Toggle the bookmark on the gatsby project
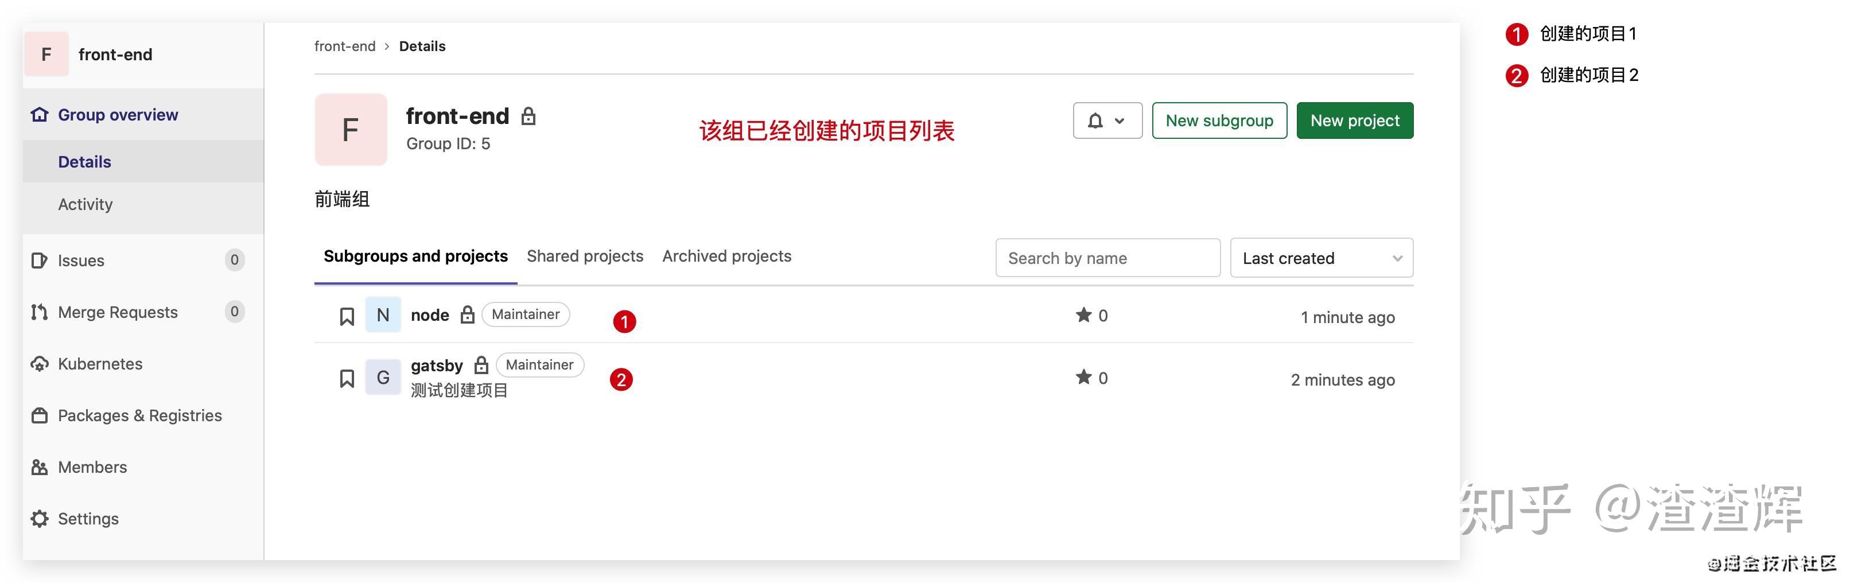 coord(347,376)
